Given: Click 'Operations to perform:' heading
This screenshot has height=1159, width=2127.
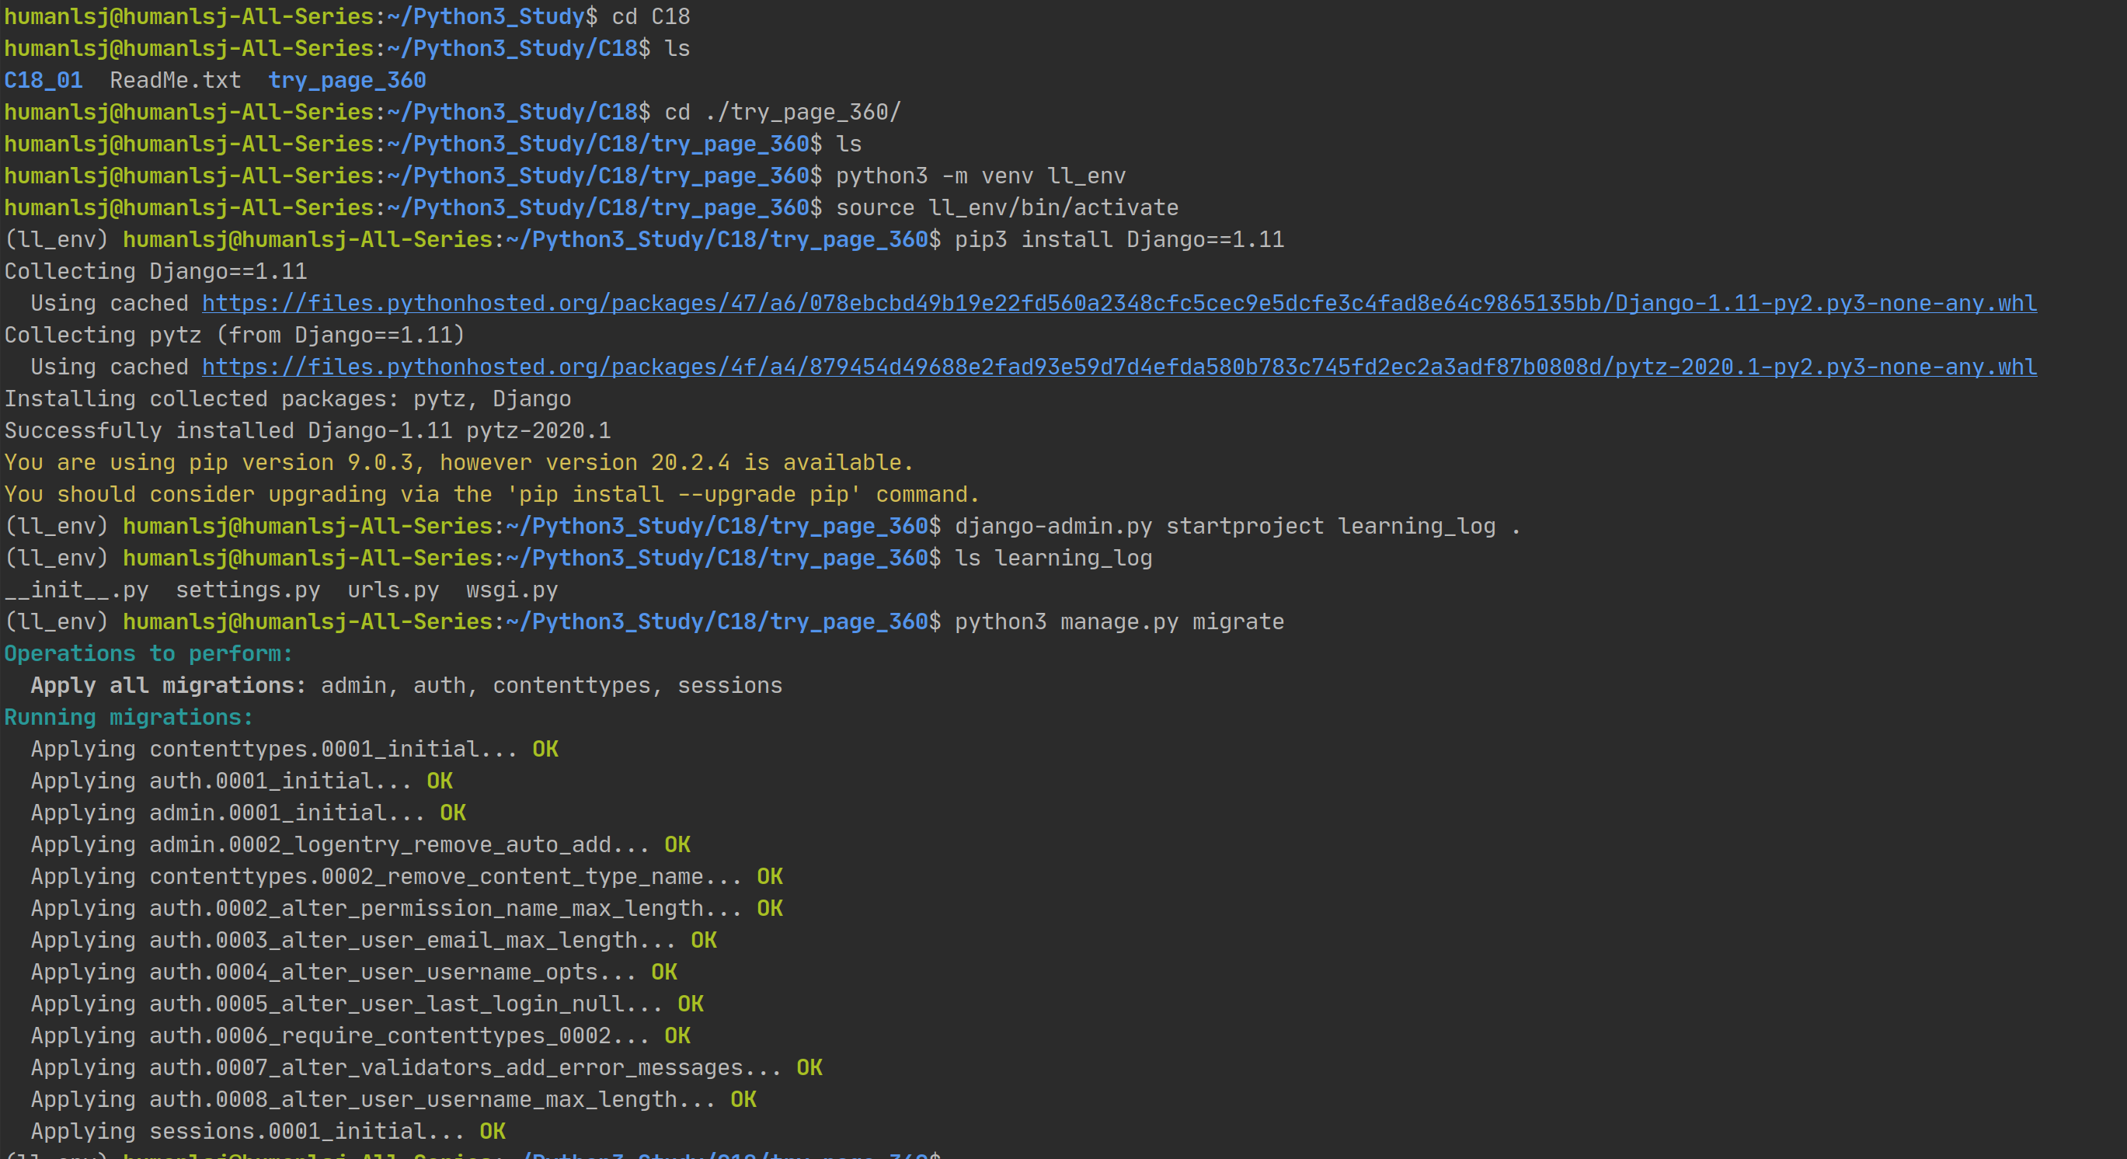Looking at the screenshot, I should pyautogui.click(x=148, y=654).
